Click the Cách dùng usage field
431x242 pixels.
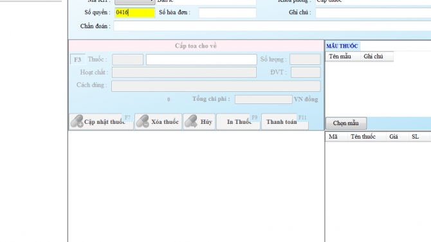(215, 86)
